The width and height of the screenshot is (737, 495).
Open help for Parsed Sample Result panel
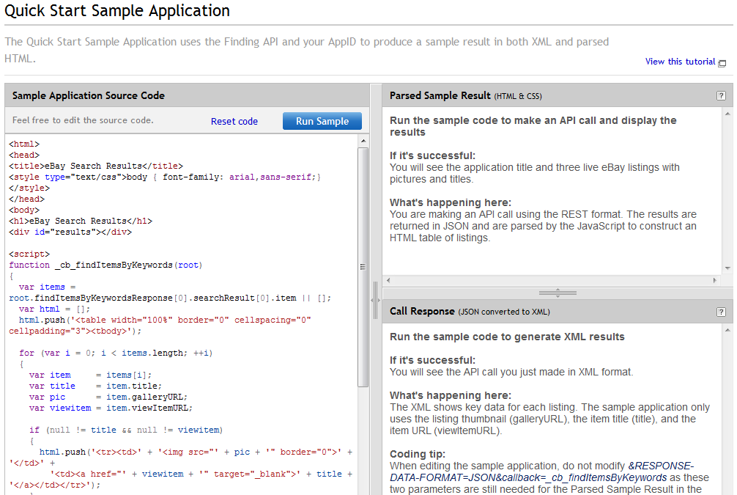coord(721,96)
